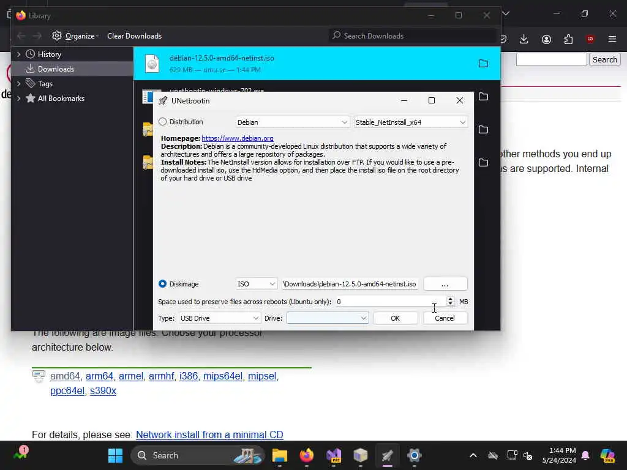The width and height of the screenshot is (627, 470).
Task: Open the ISO disk image type dropdown
Action: point(257,284)
